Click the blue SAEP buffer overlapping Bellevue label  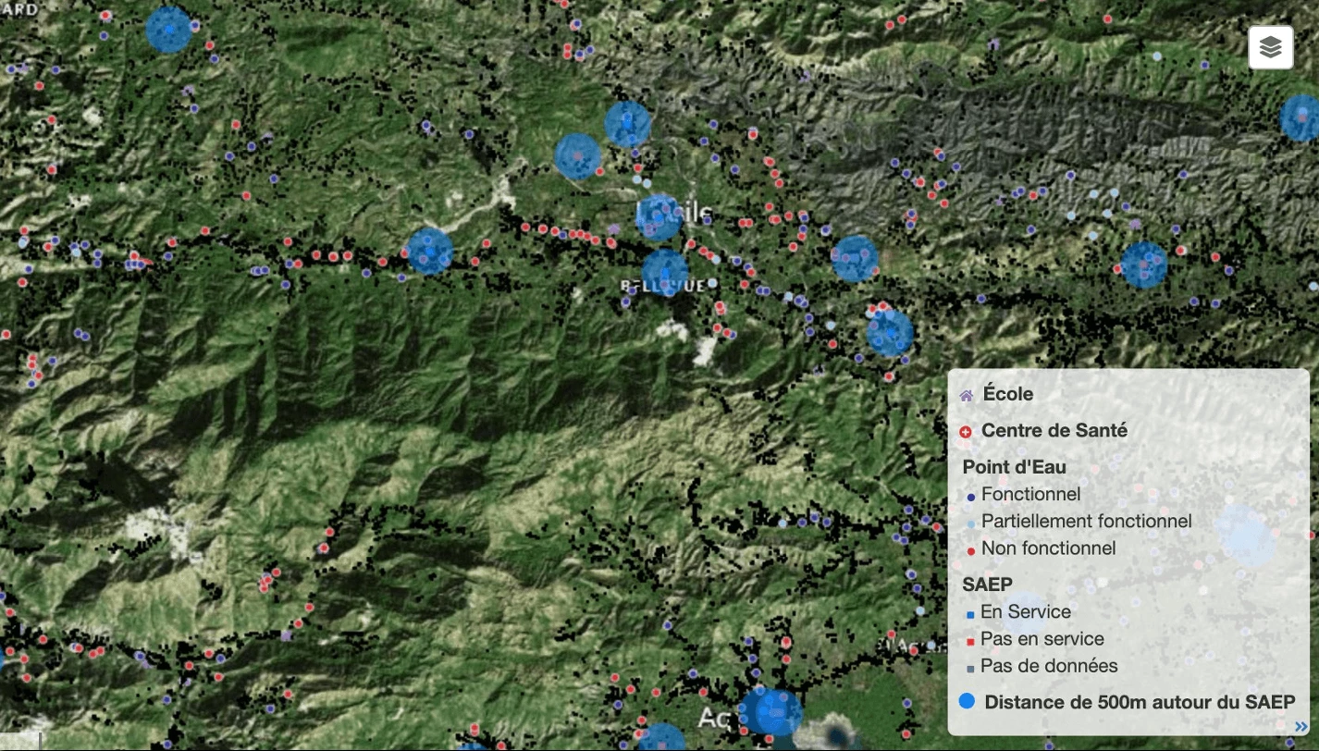point(665,273)
